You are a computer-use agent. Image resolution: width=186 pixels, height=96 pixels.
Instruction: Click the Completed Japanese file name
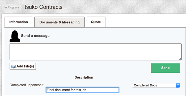[x=28, y=85]
